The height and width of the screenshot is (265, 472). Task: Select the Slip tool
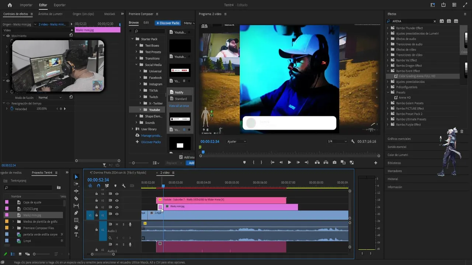(x=76, y=206)
